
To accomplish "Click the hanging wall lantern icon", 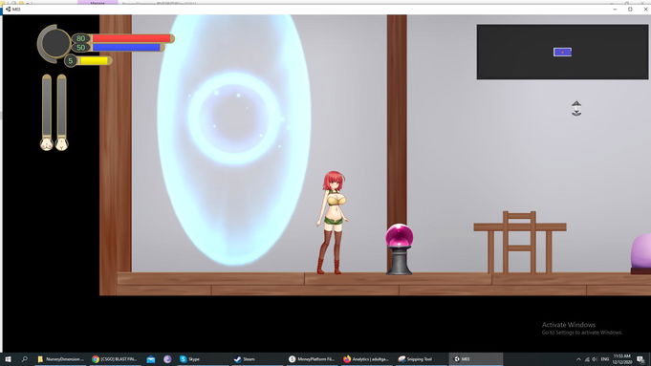I will (x=576, y=108).
